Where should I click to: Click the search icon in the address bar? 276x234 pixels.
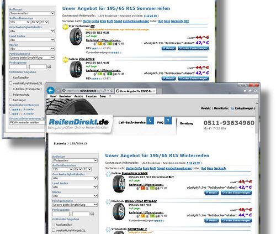coord(105,91)
